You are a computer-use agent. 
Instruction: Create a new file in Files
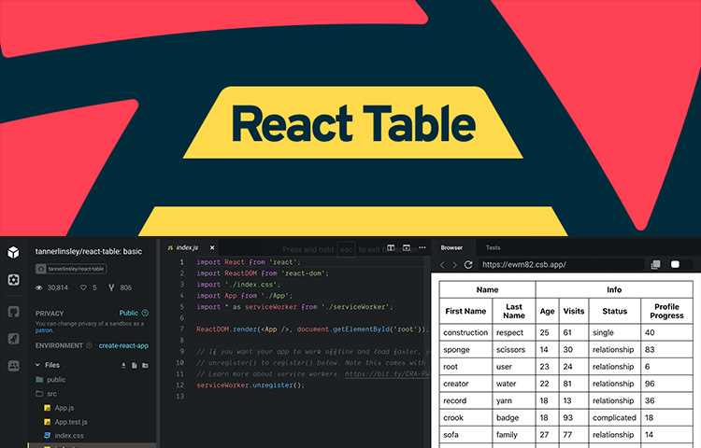coord(134,365)
